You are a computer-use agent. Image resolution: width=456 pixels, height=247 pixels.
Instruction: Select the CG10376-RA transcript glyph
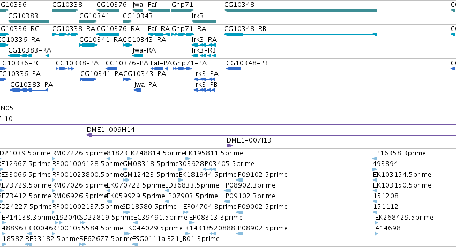[108, 34]
